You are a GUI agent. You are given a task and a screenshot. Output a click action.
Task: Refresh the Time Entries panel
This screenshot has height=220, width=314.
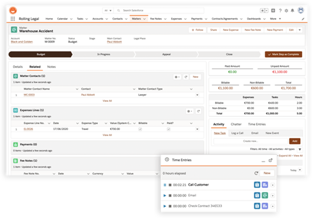point(256,173)
